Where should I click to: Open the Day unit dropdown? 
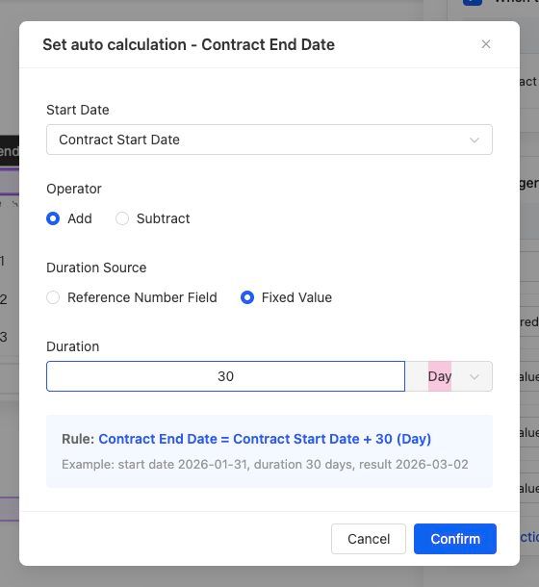pyautogui.click(x=449, y=376)
